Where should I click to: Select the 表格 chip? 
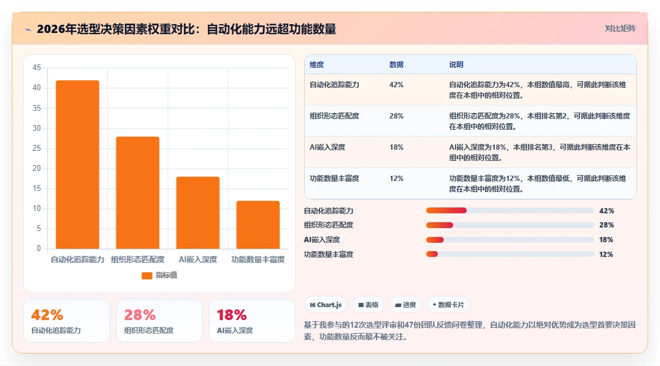point(368,305)
